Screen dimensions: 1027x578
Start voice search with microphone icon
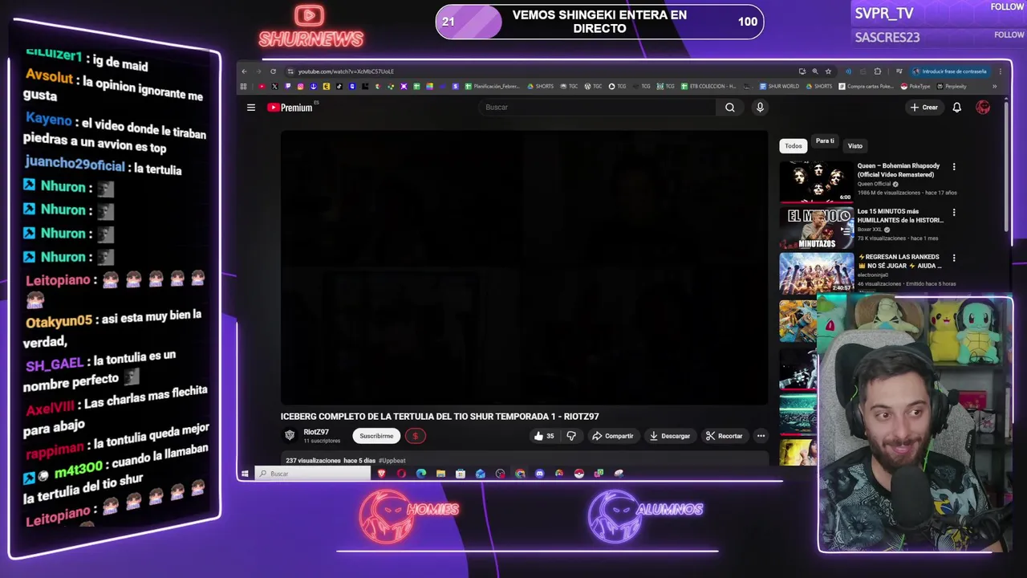(760, 108)
